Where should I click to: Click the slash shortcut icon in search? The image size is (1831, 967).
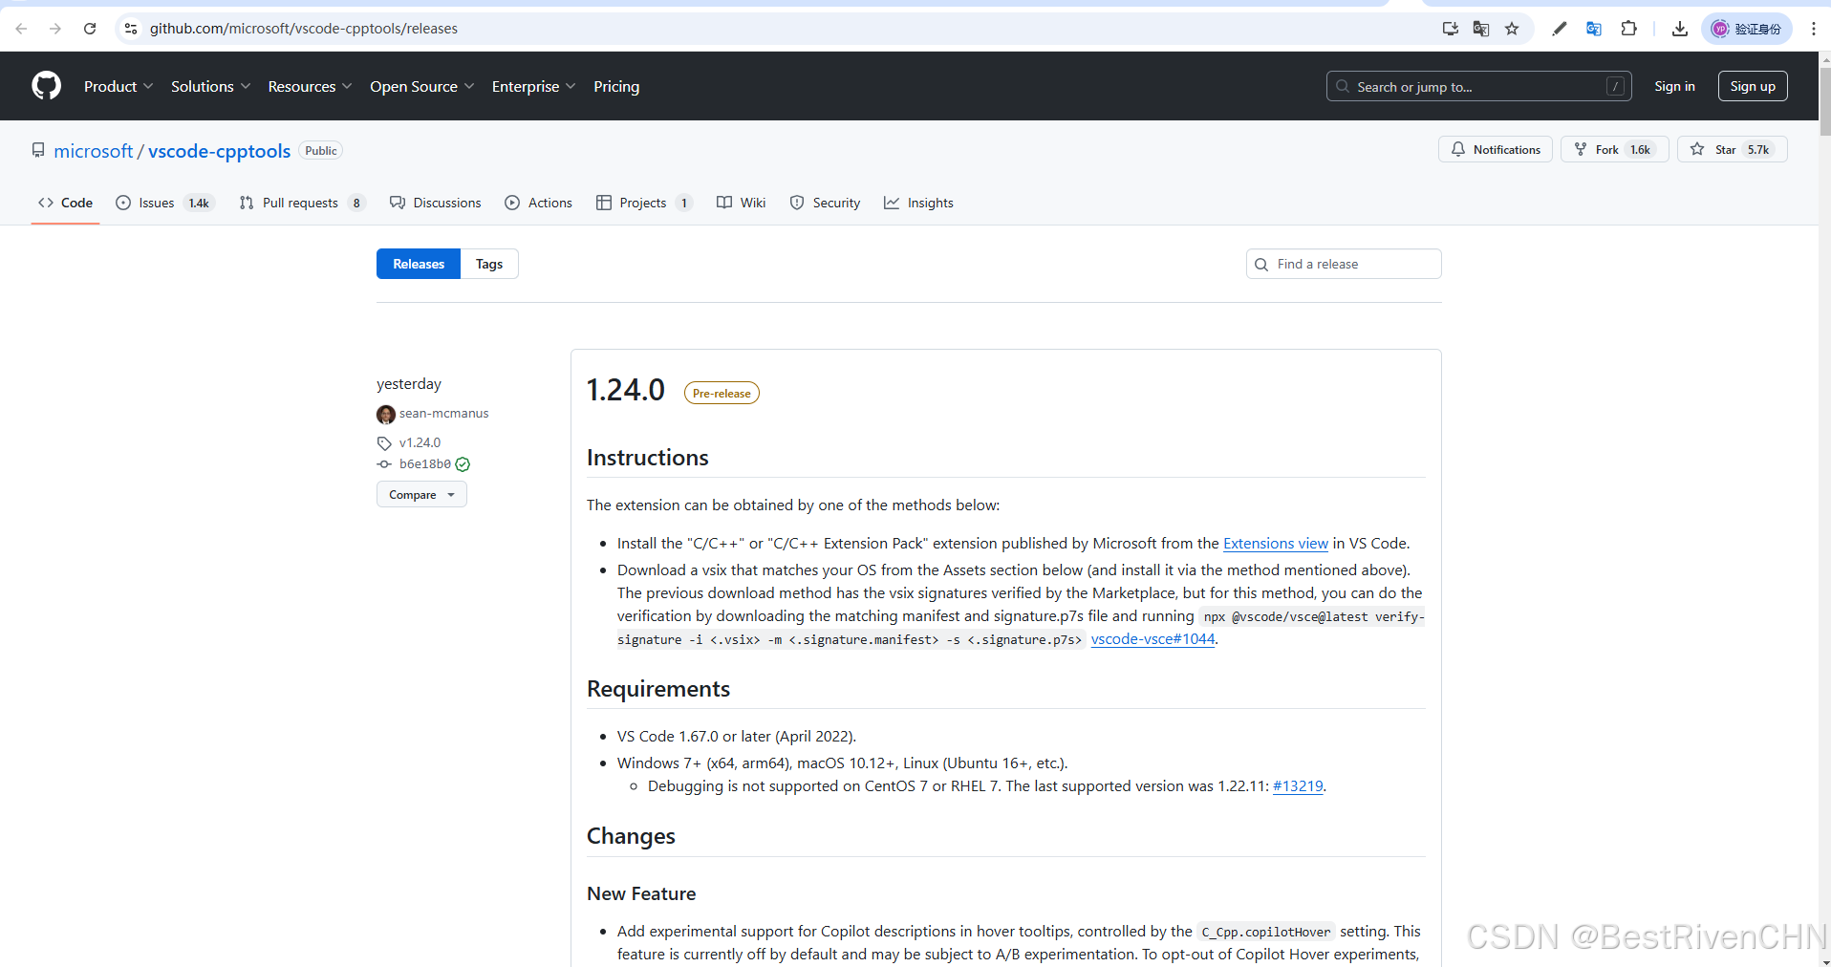click(x=1615, y=86)
